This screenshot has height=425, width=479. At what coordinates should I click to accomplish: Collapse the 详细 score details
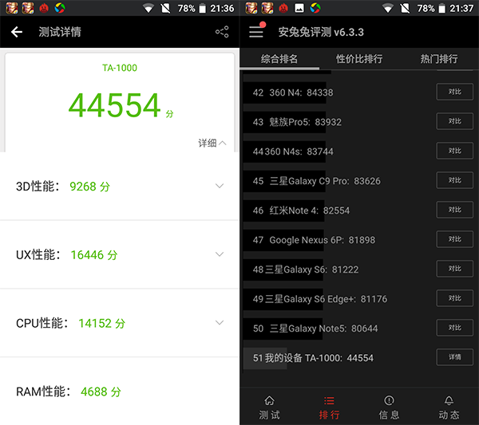tap(212, 143)
